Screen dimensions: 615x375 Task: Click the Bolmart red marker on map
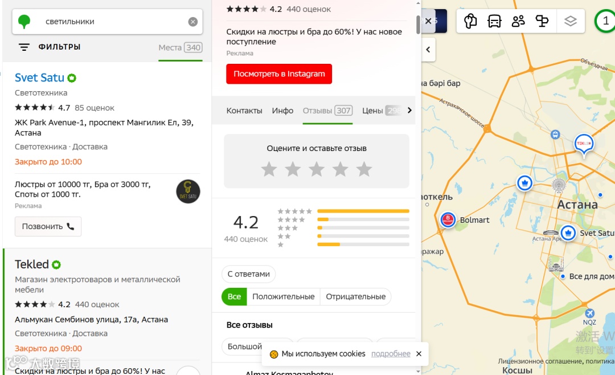(x=448, y=219)
